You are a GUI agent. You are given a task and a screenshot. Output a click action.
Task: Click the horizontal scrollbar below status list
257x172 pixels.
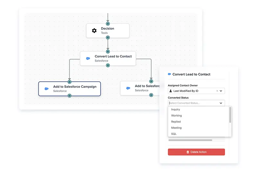[190, 140]
